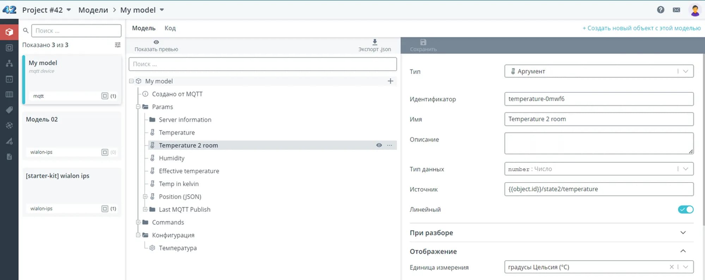Open three-dots menu for Temperature 2 room
The width and height of the screenshot is (705, 280).
click(390, 145)
